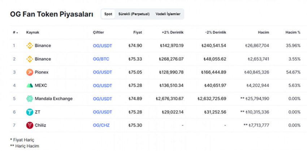Click the volume ₺40,845,326
Viewport: 307px width, 151px height.
tap(257, 72)
